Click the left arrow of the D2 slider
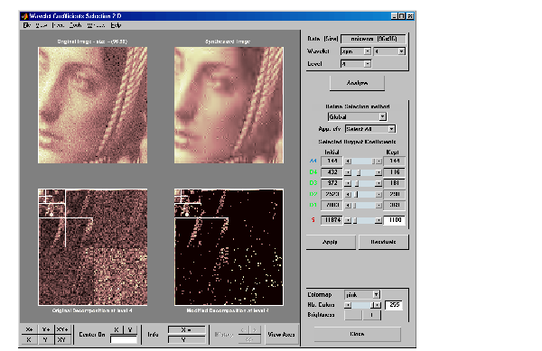The height and width of the screenshot is (351, 542). 348,194
